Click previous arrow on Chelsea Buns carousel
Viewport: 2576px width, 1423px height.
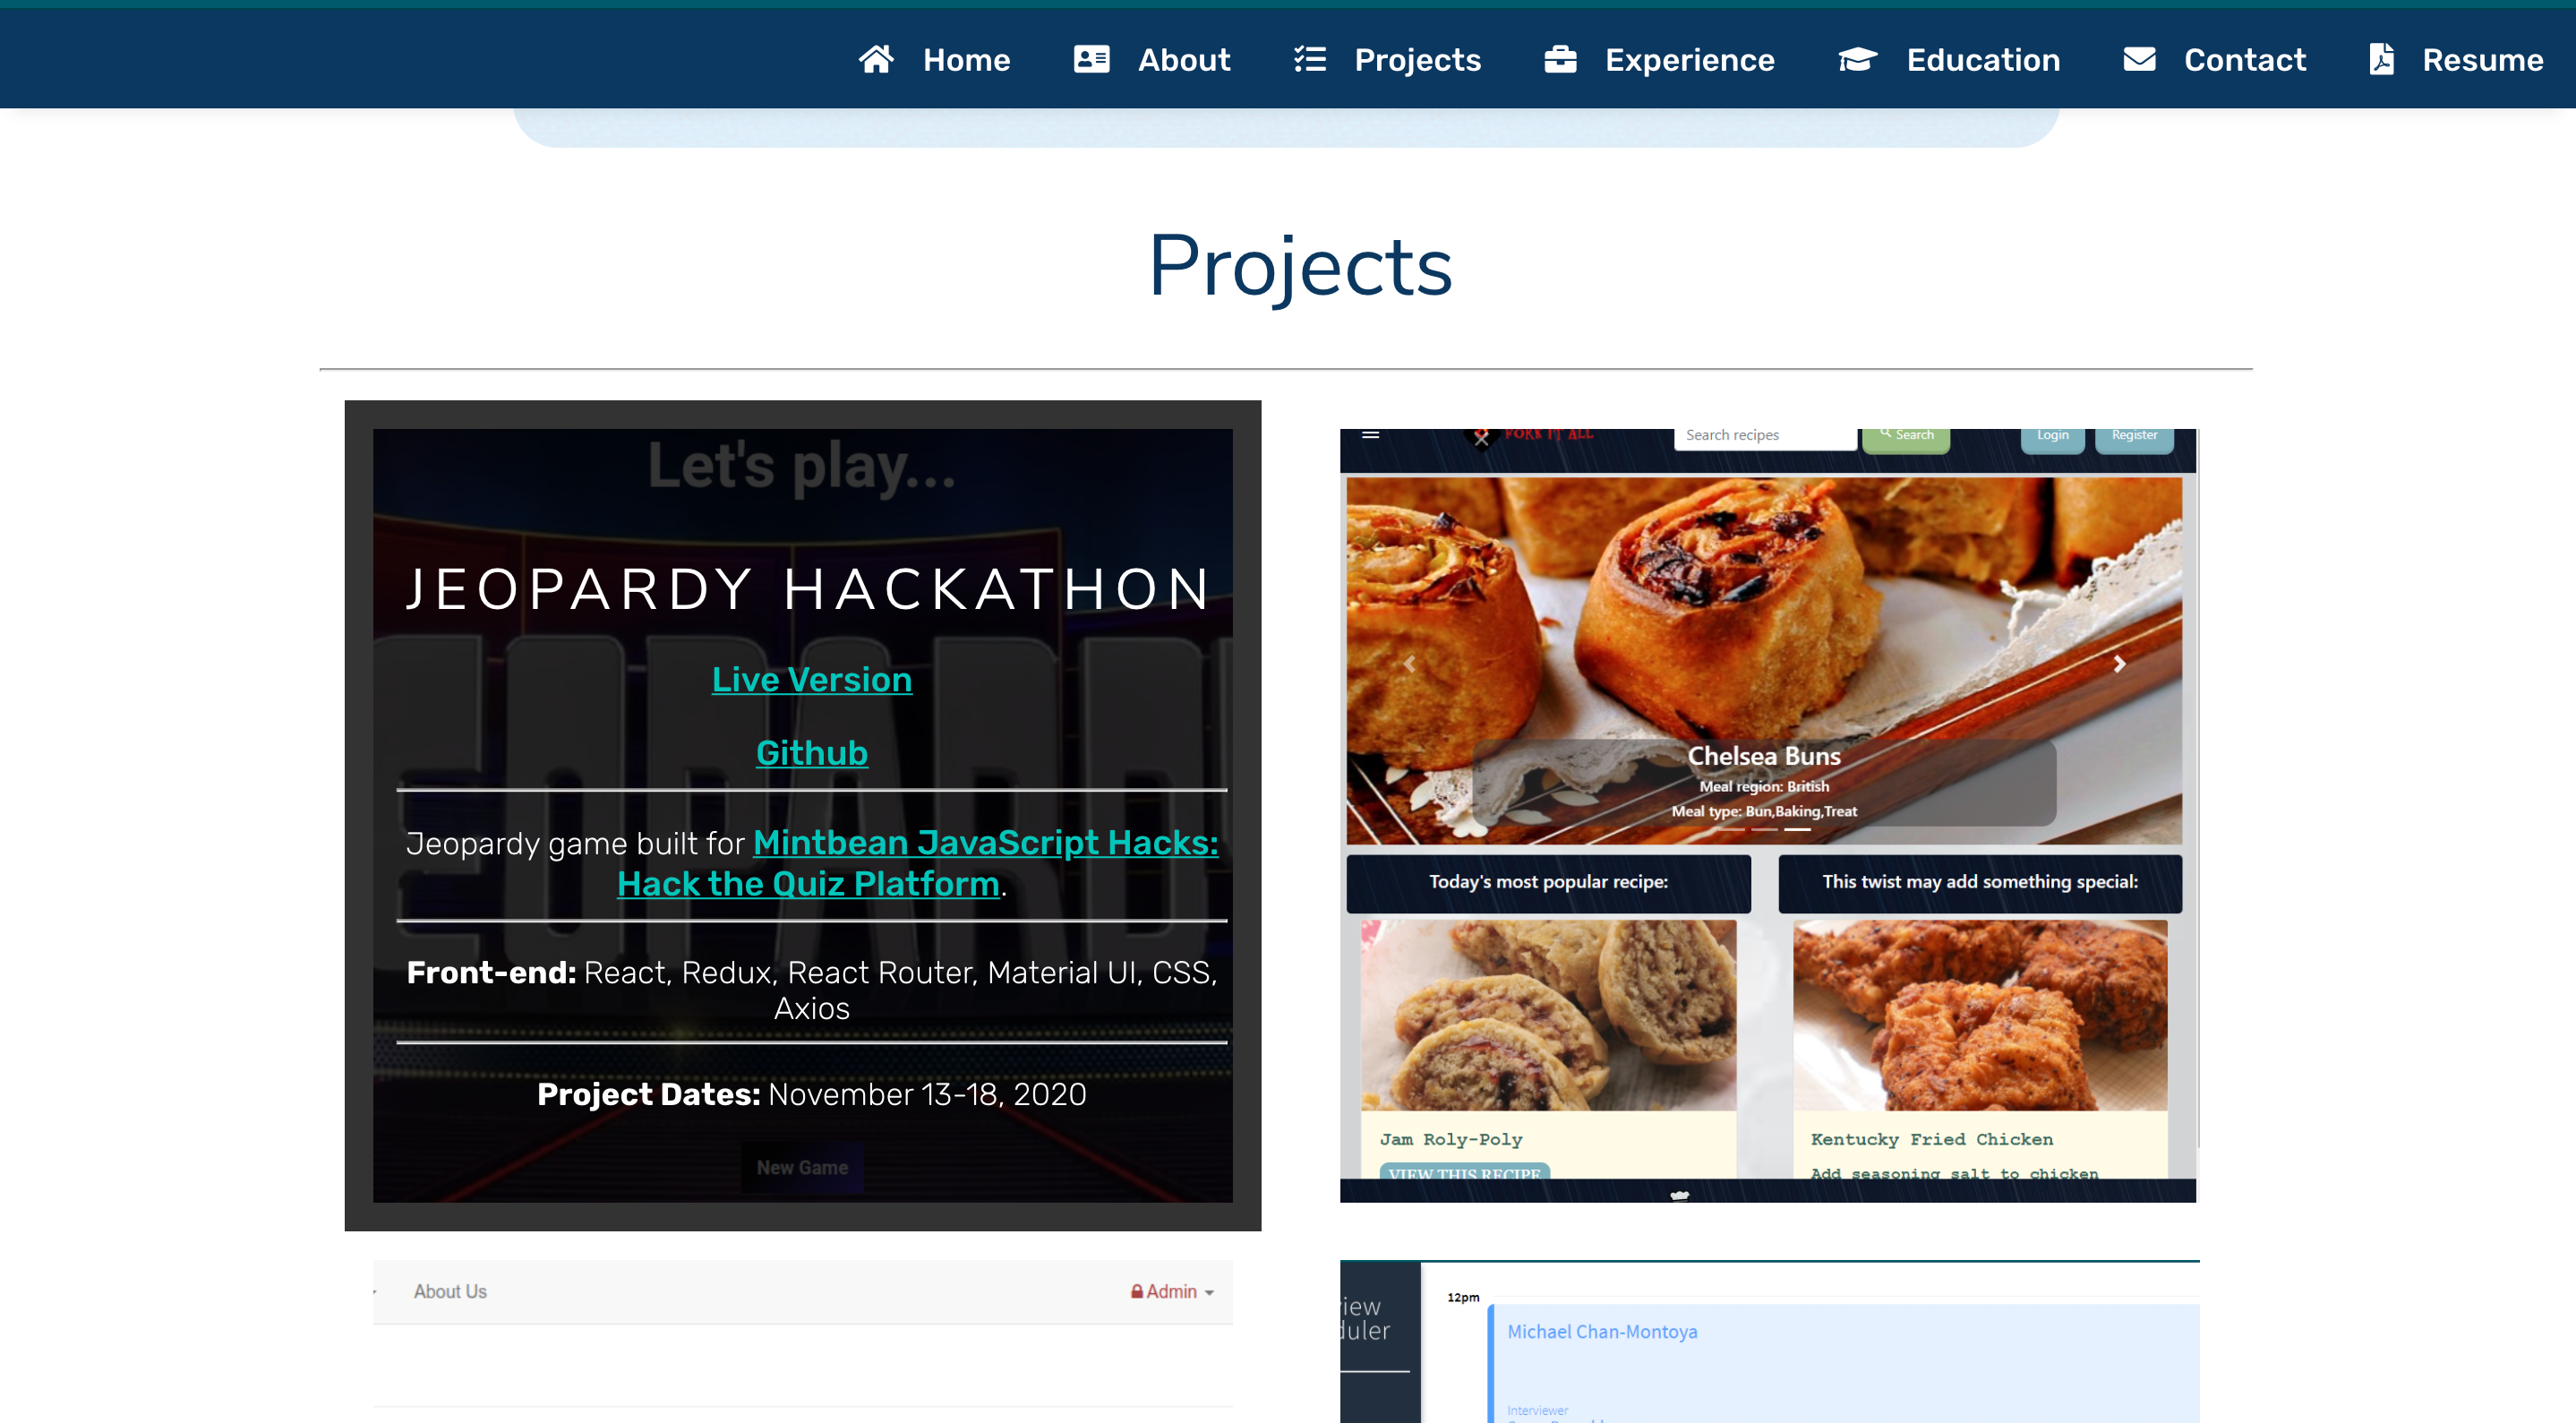click(x=1409, y=663)
